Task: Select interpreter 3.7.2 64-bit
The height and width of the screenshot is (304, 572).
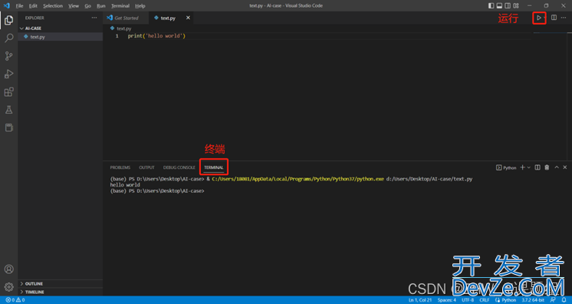Action: coord(533,300)
